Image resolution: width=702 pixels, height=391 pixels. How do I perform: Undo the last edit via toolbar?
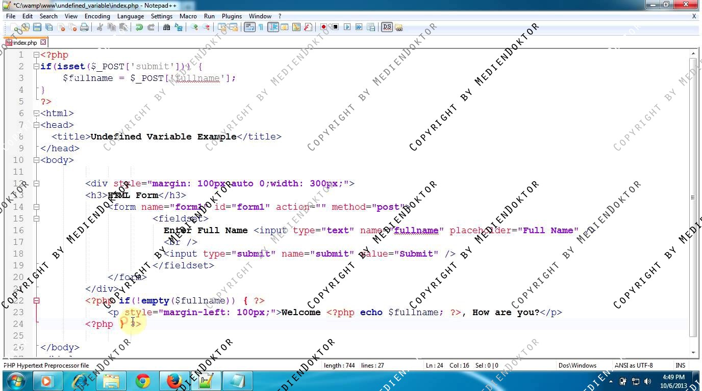[x=139, y=27]
